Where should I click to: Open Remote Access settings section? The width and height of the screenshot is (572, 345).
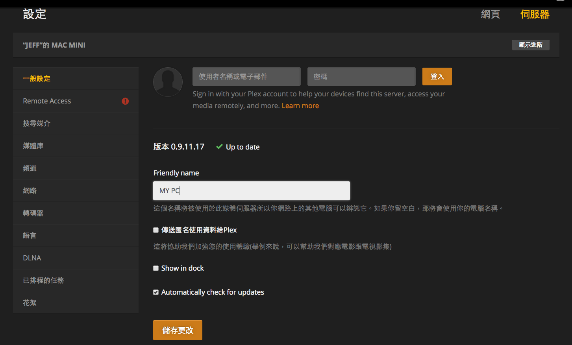pyautogui.click(x=76, y=101)
